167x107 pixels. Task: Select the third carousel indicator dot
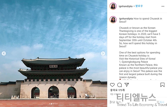[x=53, y=104]
